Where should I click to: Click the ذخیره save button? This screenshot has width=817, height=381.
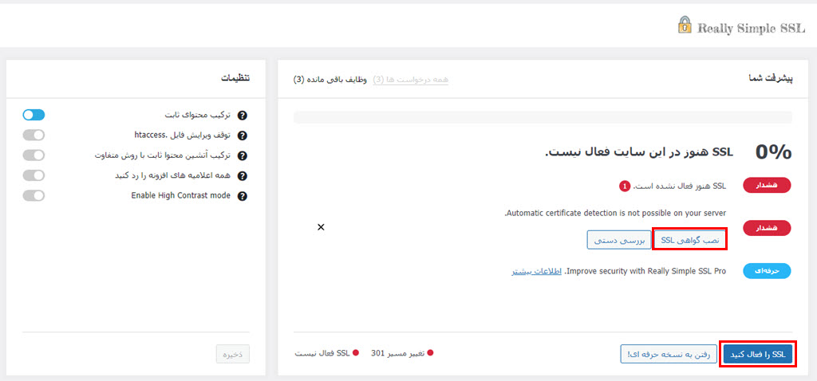click(x=233, y=354)
